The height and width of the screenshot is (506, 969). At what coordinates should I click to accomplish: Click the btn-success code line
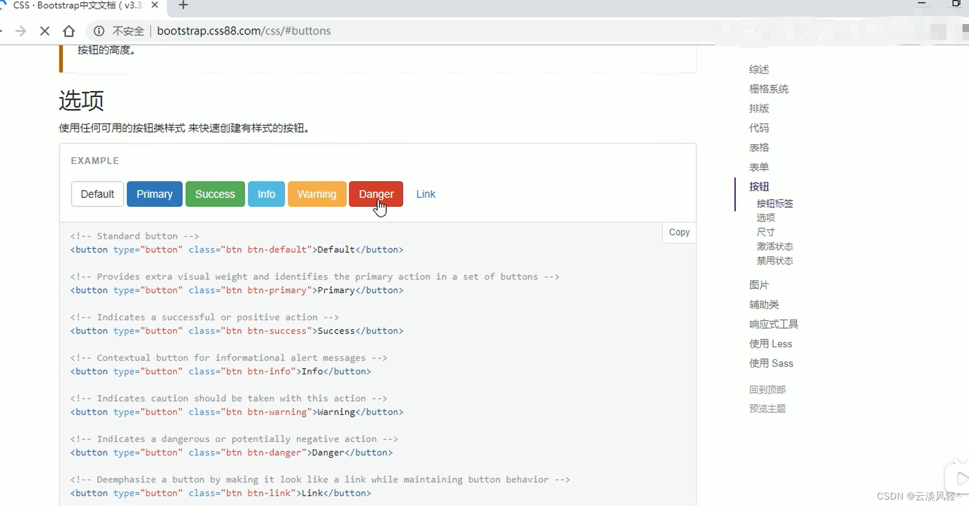[237, 331]
